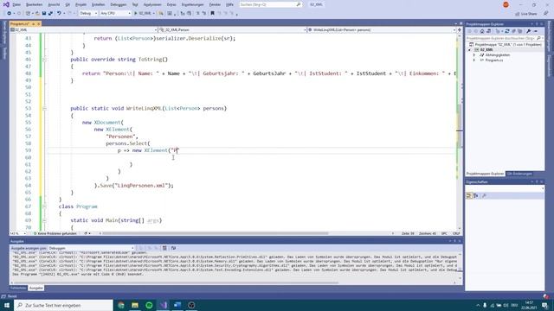Image resolution: width=554 pixels, height=311 pixels.
Task: Toggle word wrap icon in Ausgabe toolbar
Action: (x=173, y=248)
